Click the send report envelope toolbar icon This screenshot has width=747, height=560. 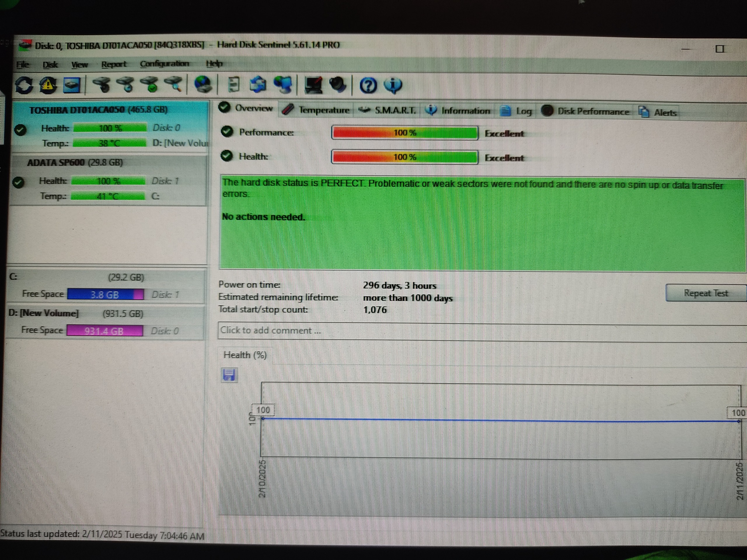point(258,84)
